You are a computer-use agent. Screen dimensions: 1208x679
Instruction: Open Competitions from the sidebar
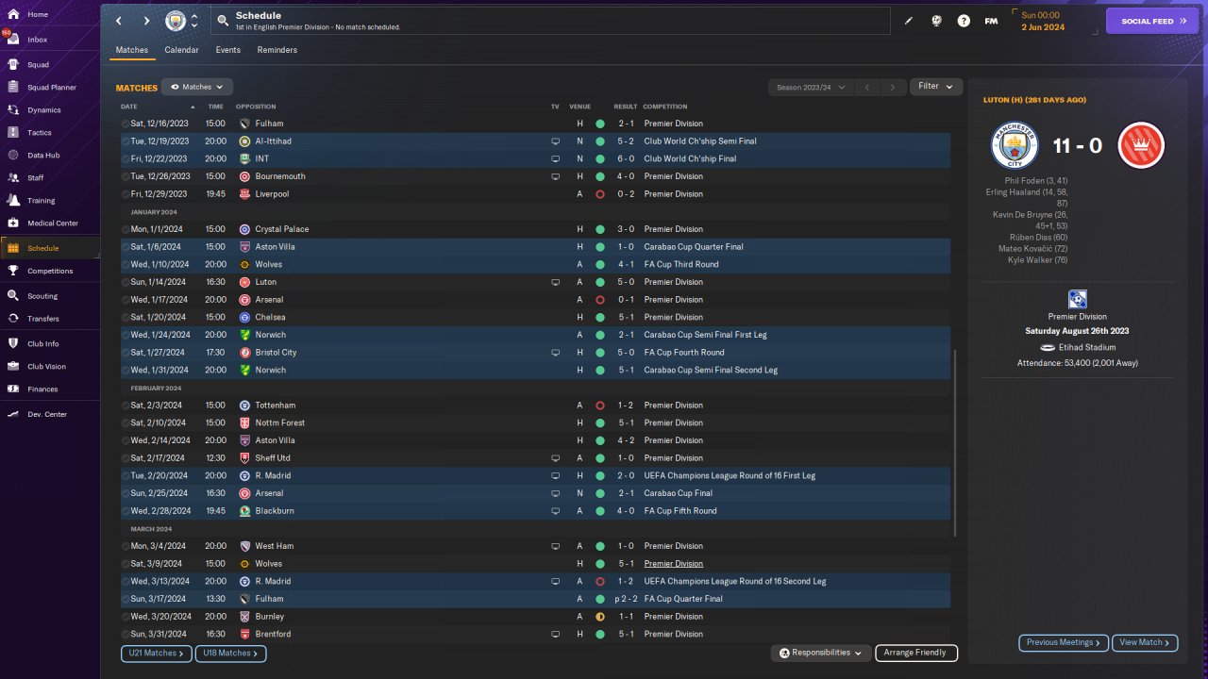pos(49,271)
